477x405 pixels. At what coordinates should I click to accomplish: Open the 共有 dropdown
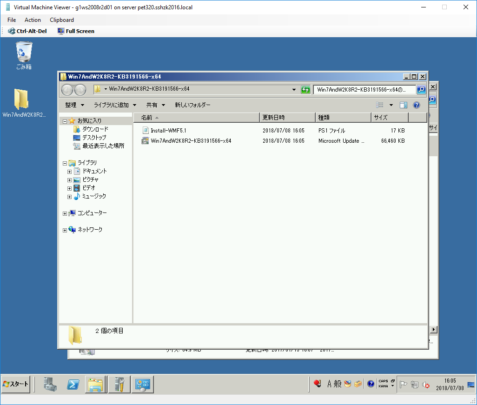(x=155, y=105)
